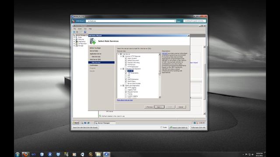Collapse the Common HTTP Features node

pyautogui.click(x=121, y=56)
